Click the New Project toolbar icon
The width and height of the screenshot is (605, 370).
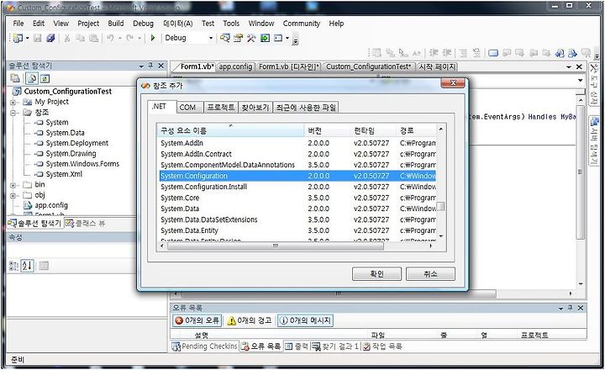pyautogui.click(x=18, y=38)
